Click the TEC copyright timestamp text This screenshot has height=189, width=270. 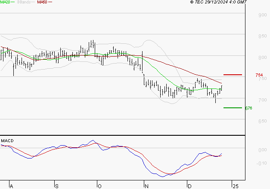[218, 2]
